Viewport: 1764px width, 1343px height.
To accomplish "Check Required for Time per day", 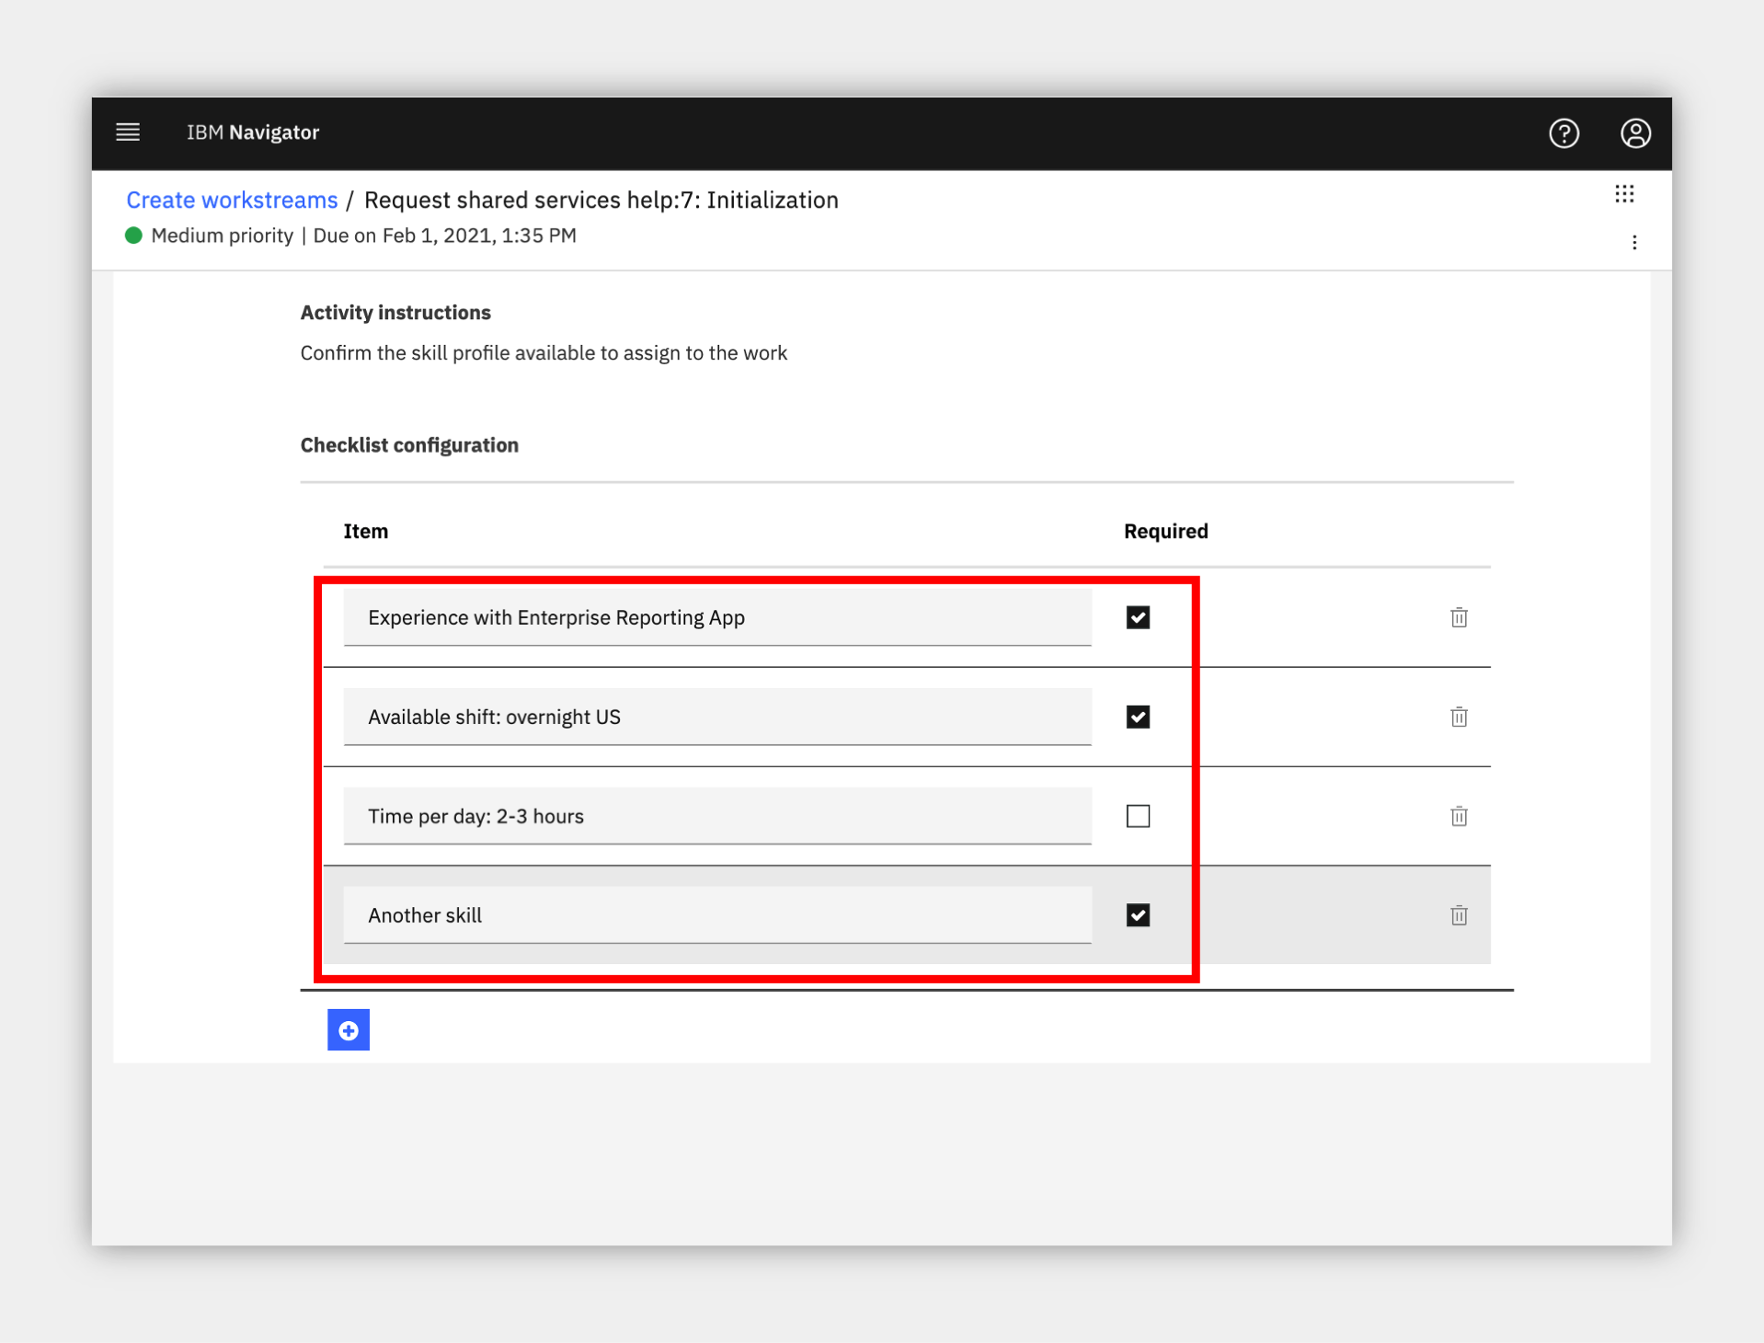I will (1138, 816).
